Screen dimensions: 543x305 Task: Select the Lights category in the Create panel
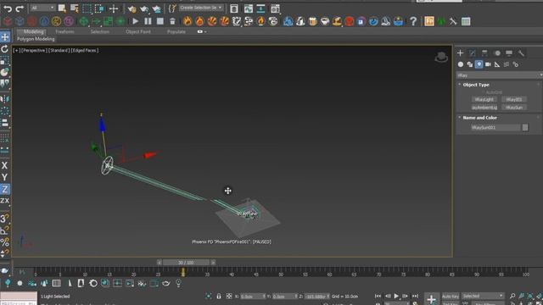click(479, 64)
